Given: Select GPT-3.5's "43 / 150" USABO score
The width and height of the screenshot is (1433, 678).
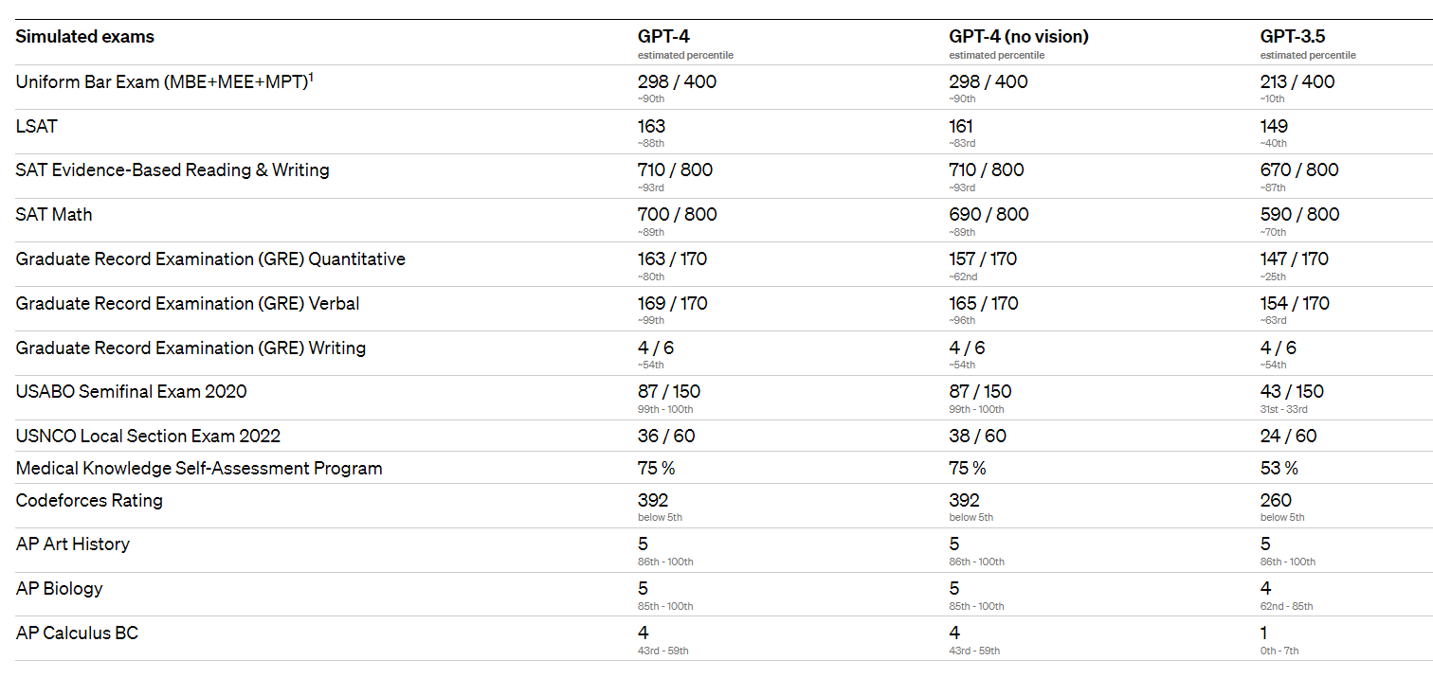Looking at the screenshot, I should coord(1292,391).
